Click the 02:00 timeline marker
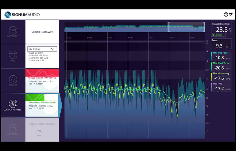 172,38
